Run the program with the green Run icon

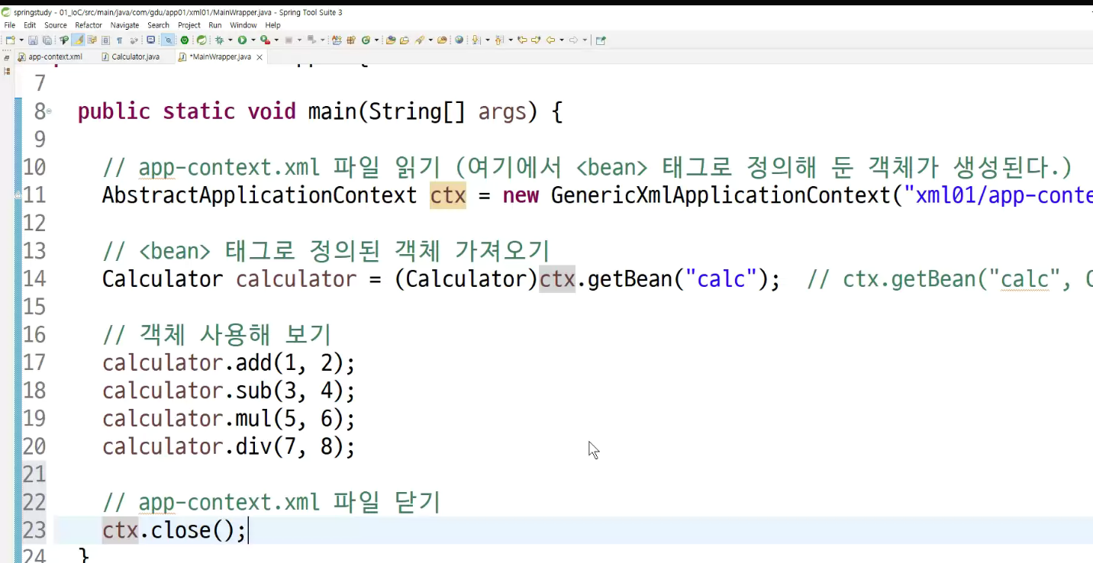tap(242, 40)
